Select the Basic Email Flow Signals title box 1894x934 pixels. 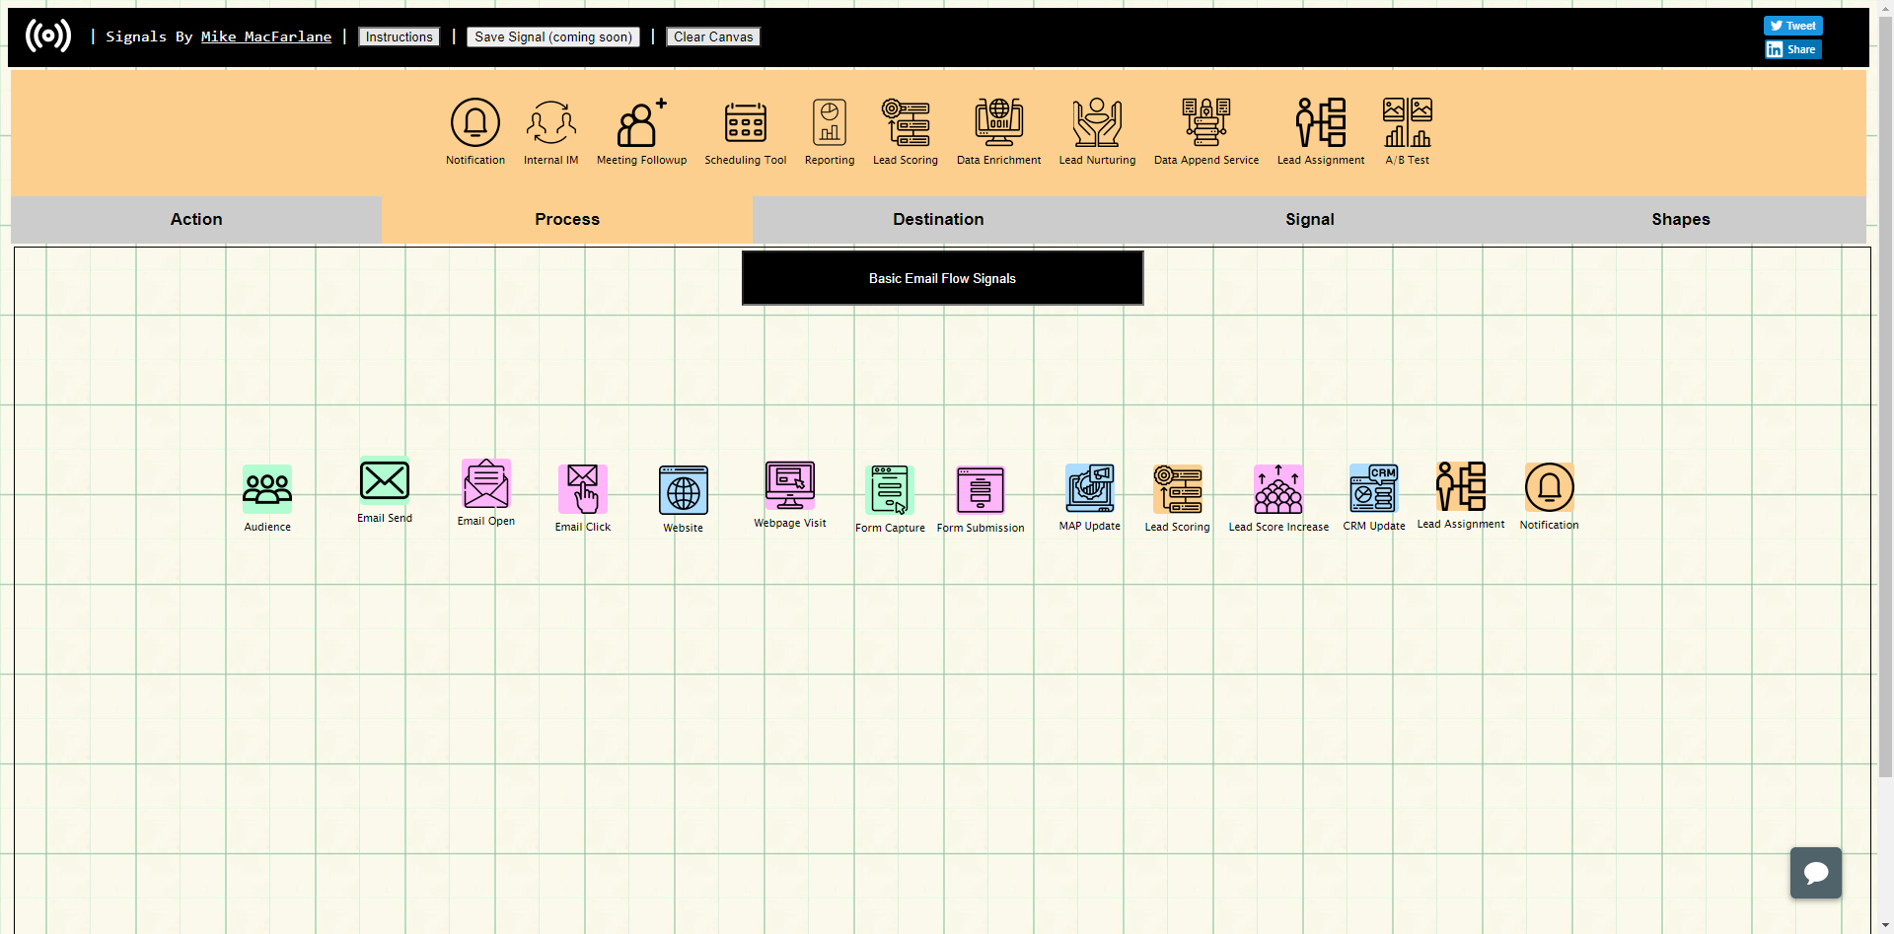[x=942, y=278]
